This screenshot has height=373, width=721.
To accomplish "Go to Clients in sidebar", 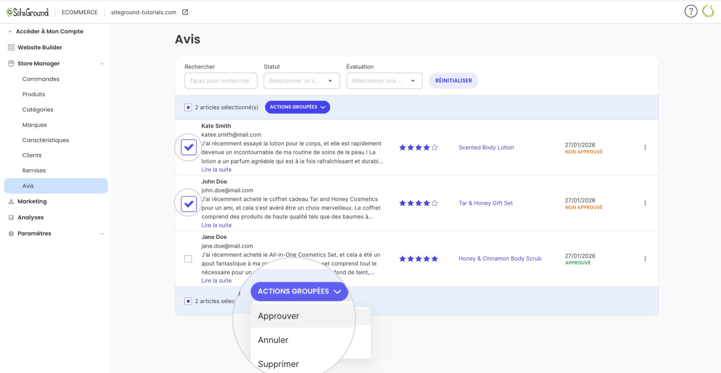I will [x=32, y=155].
